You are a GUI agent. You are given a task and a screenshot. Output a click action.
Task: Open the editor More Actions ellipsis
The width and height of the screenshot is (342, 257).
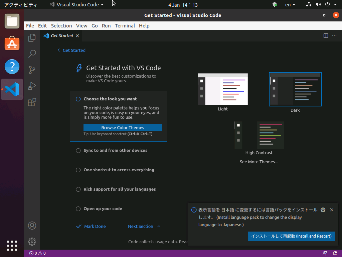[334, 35]
